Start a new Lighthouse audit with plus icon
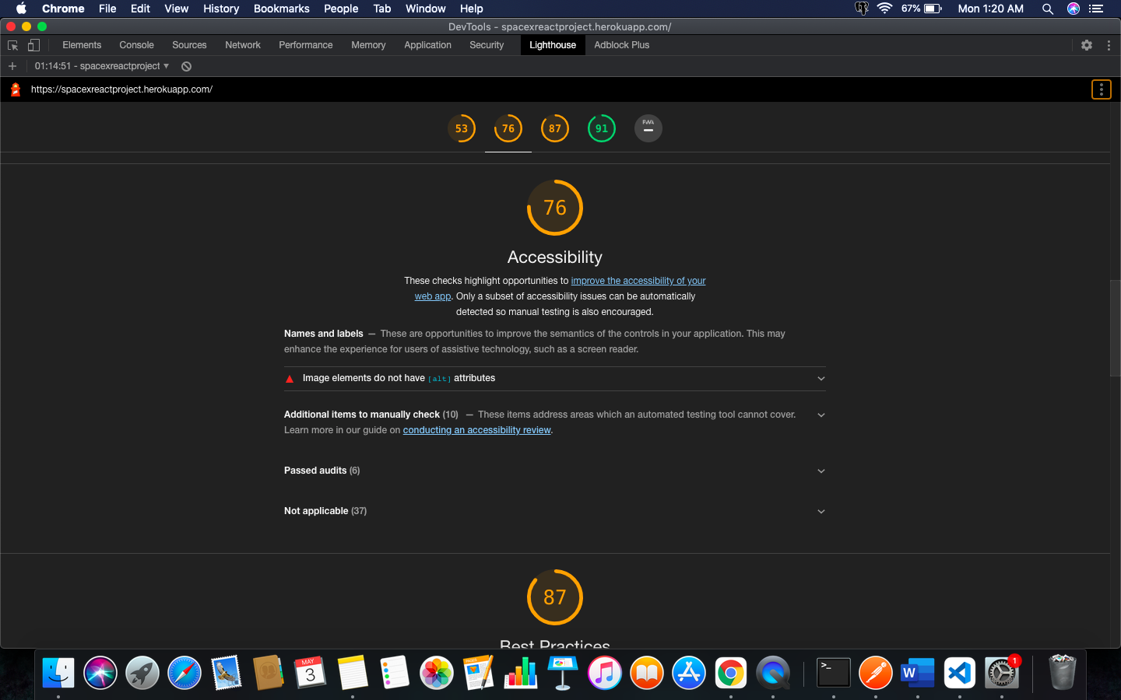1121x700 pixels. click(12, 66)
